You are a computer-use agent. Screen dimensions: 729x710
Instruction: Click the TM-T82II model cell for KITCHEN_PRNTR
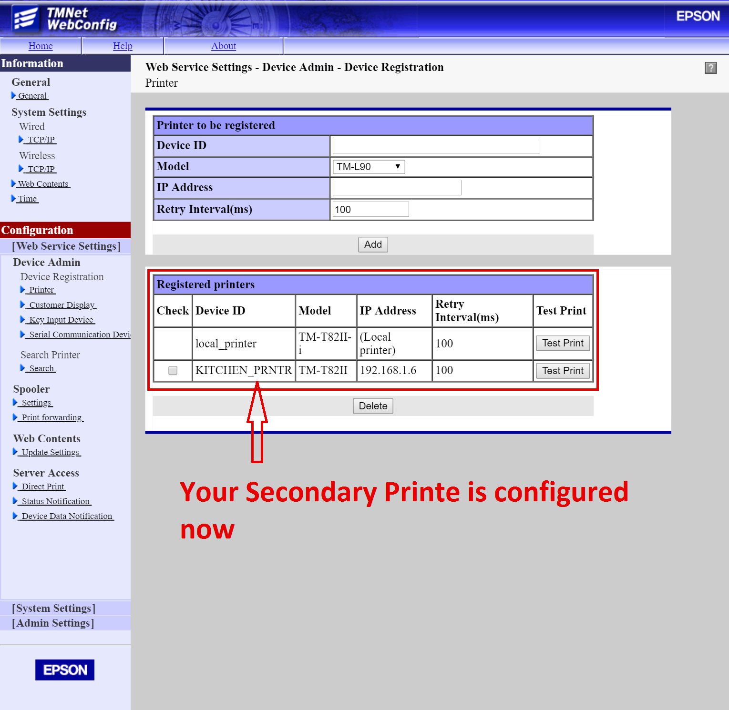326,371
